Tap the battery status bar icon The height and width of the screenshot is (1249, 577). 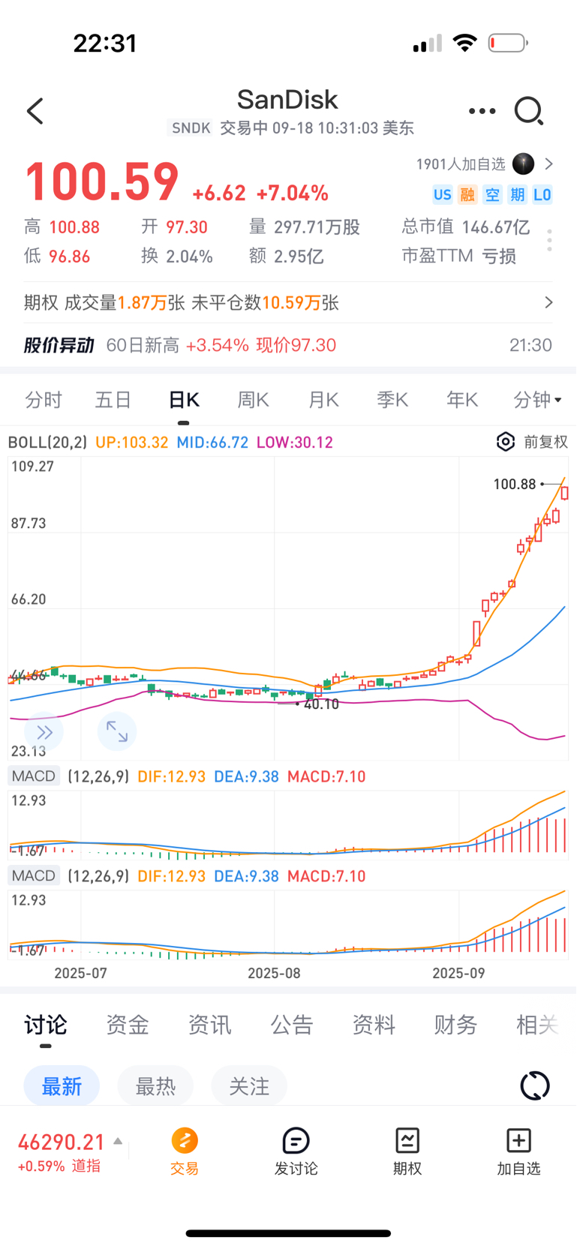(508, 43)
